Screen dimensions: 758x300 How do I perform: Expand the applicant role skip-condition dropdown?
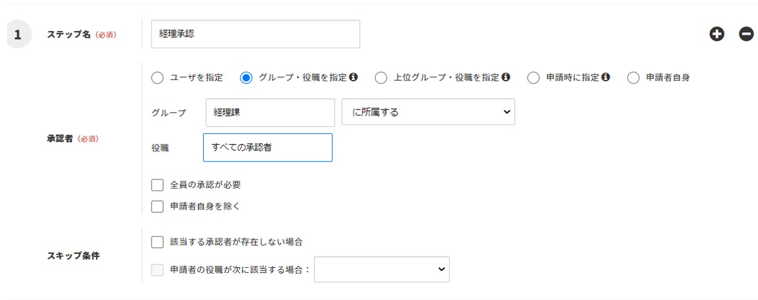tap(382, 270)
